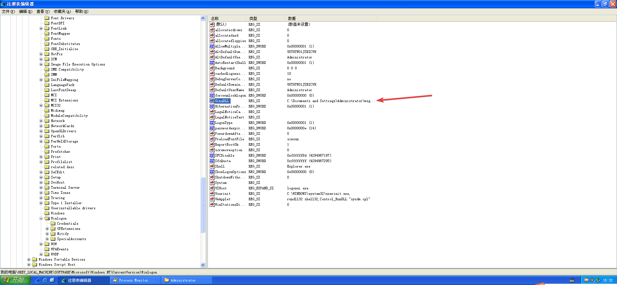
Task: Expand the Terminal Server node
Action: click(41, 187)
